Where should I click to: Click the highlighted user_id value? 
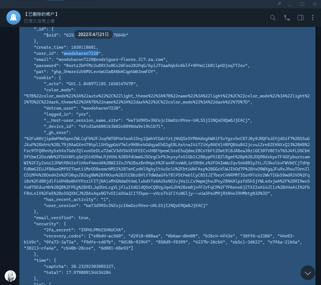[81, 53]
